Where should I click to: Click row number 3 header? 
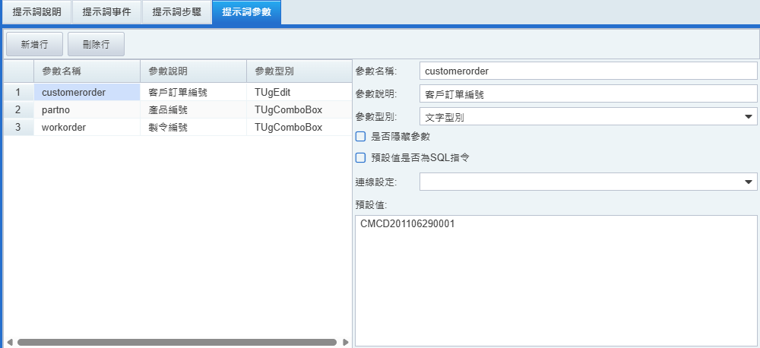coord(18,128)
